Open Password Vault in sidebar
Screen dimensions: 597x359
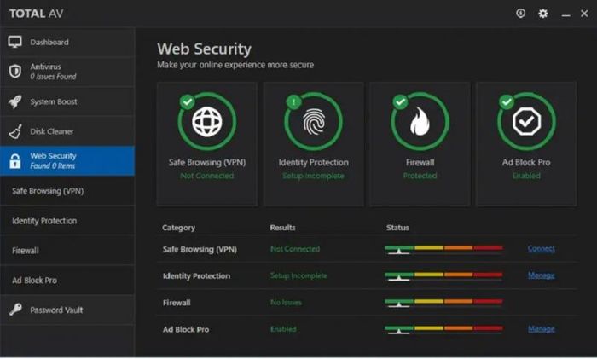[x=67, y=310]
